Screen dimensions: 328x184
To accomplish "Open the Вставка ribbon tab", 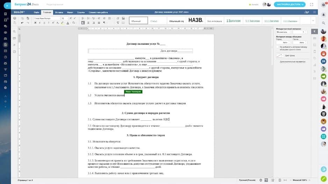I will pos(59,12).
